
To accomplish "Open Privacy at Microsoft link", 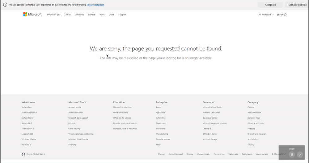I will (256, 123).
